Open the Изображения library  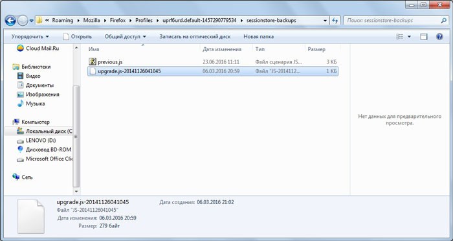tap(38, 95)
